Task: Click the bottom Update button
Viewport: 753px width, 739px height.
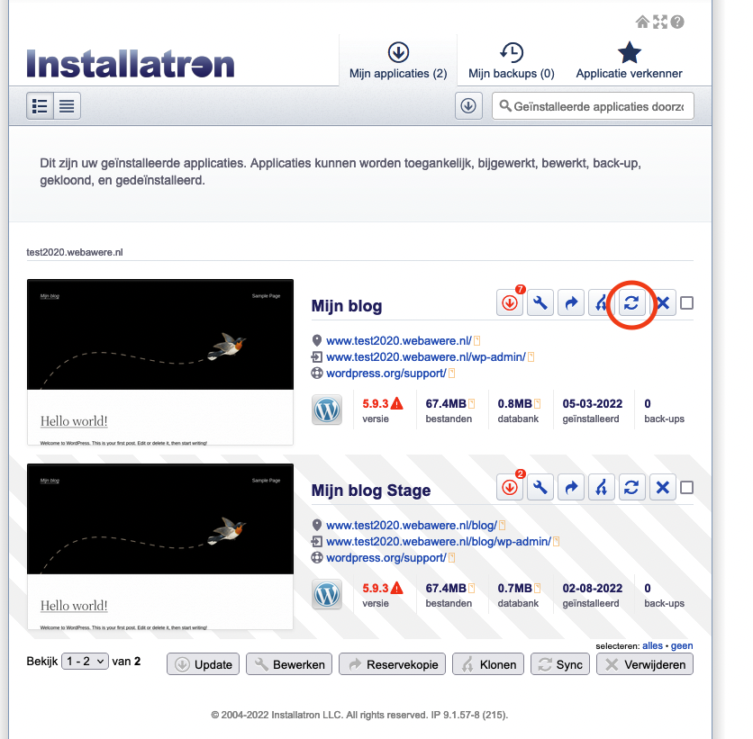Action: click(204, 664)
